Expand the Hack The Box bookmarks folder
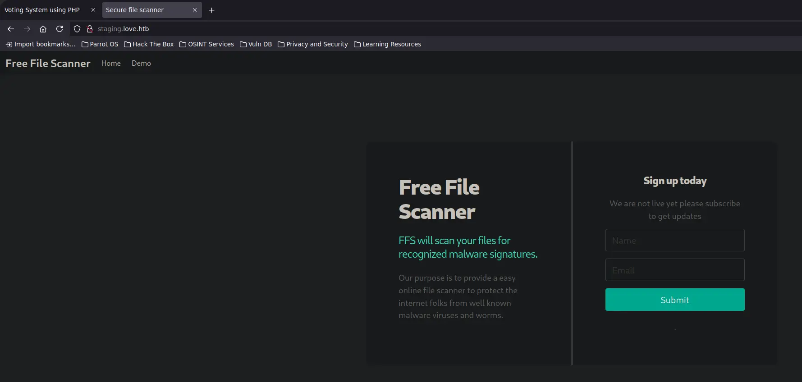802x382 pixels. 149,44
